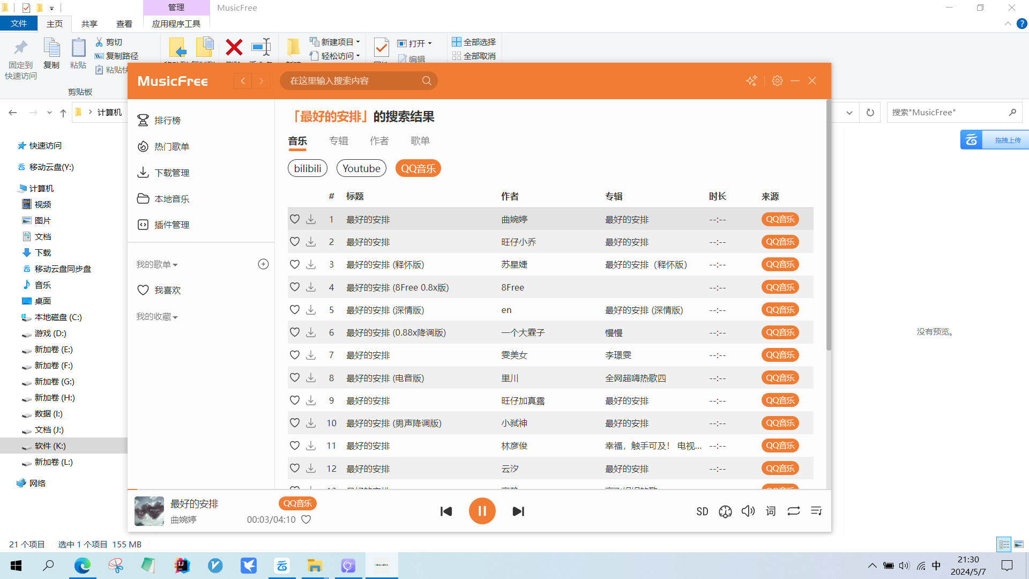Expand 我的收藏 section

[156, 317]
